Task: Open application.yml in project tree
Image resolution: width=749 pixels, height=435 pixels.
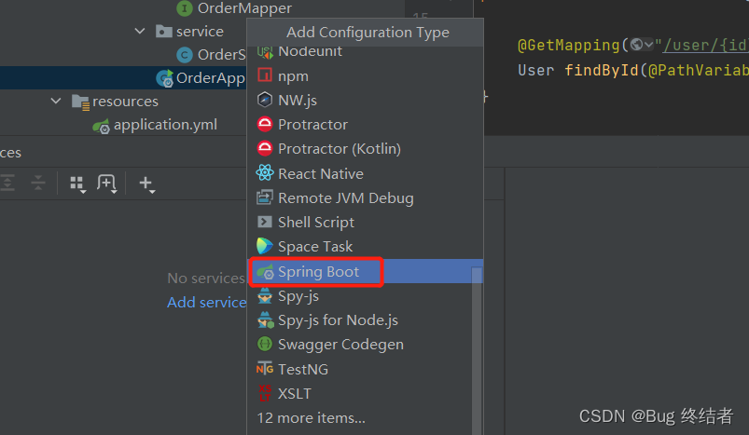Action: click(x=165, y=125)
